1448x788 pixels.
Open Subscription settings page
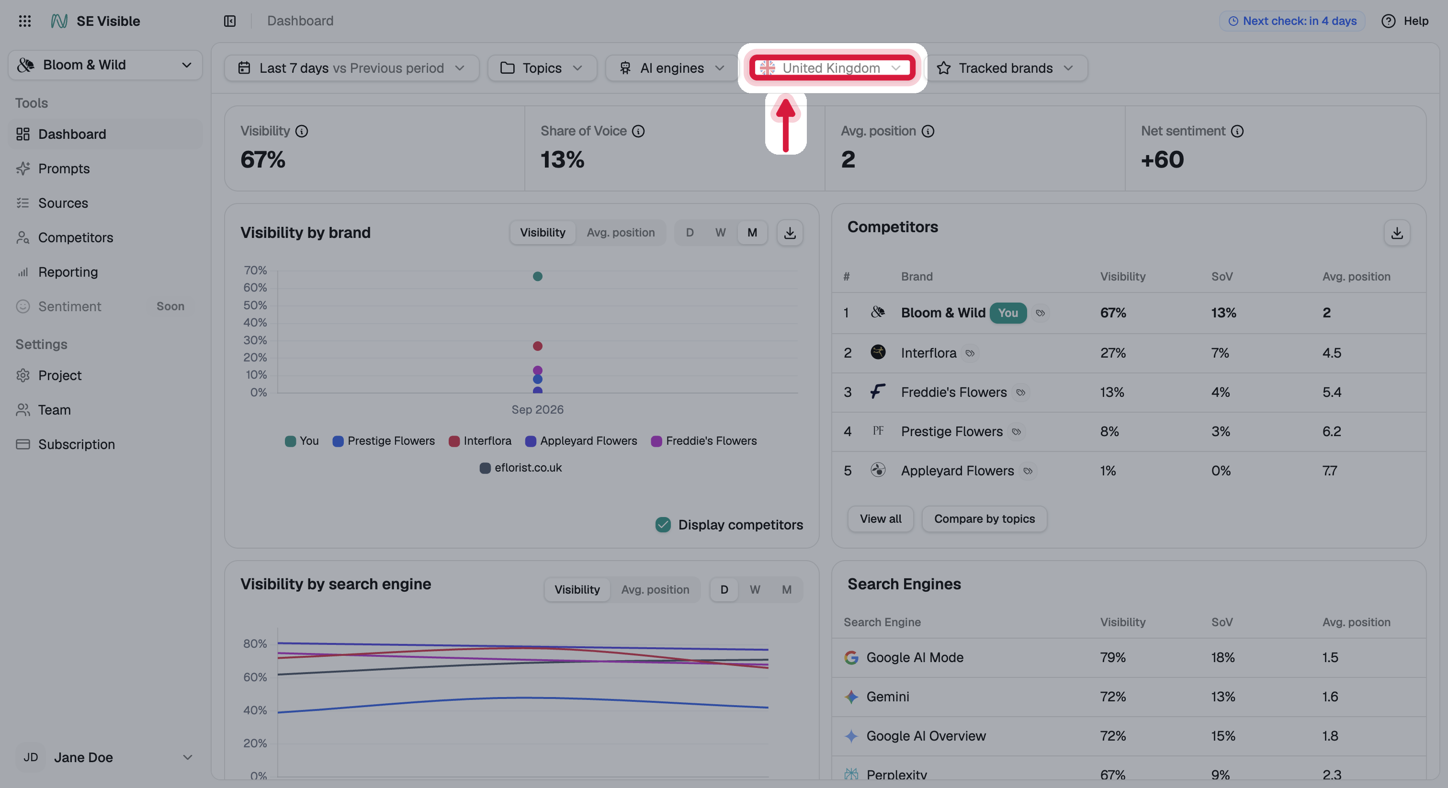click(x=105, y=445)
